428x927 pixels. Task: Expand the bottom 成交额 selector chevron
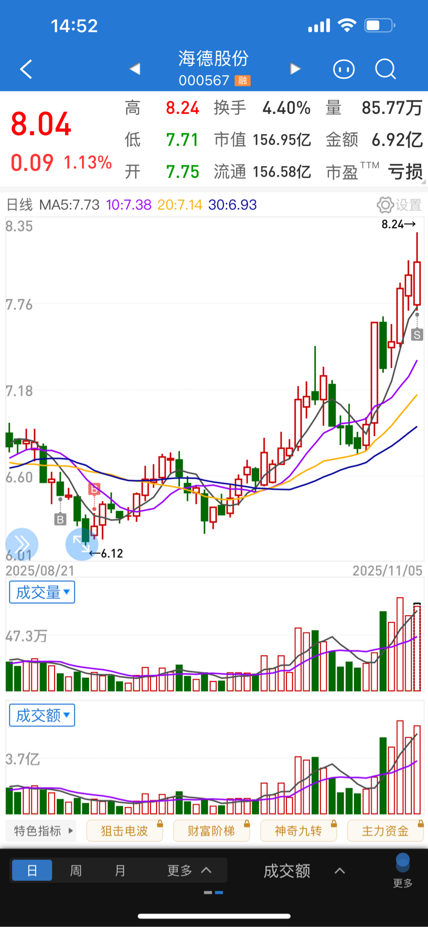[x=339, y=871]
